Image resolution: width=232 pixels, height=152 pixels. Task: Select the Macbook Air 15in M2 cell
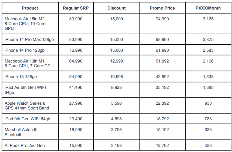point(30,23)
